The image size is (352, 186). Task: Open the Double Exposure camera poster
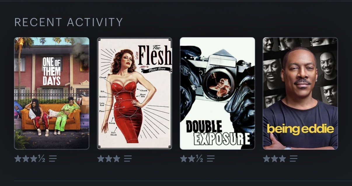pyautogui.click(x=217, y=93)
